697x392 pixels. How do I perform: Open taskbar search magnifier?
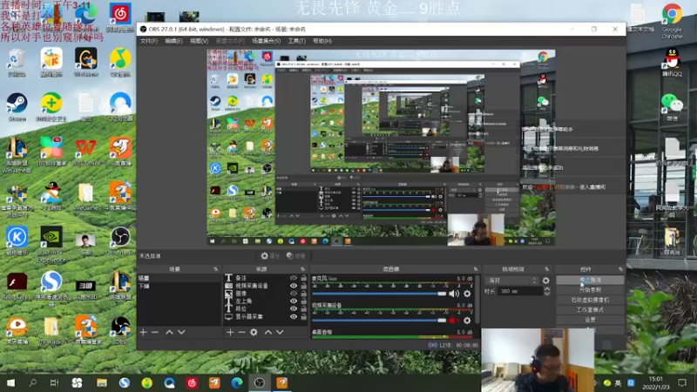click(32, 382)
